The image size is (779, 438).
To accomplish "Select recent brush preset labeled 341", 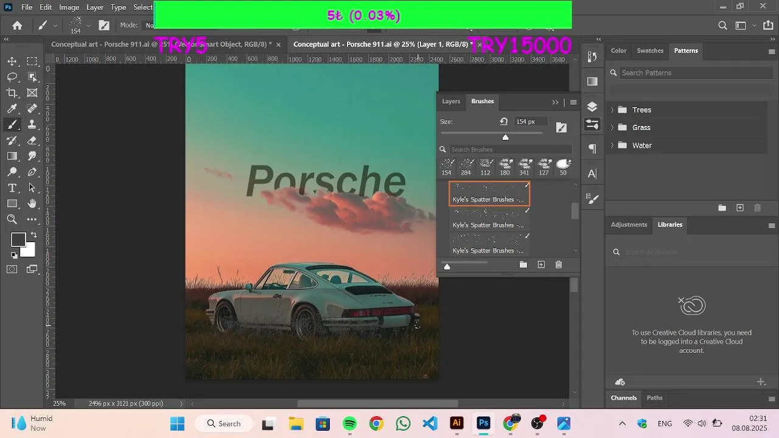I will (x=524, y=167).
